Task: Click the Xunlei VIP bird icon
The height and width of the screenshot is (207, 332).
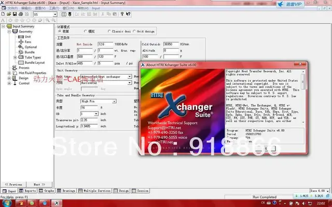Action: (x=280, y=5)
